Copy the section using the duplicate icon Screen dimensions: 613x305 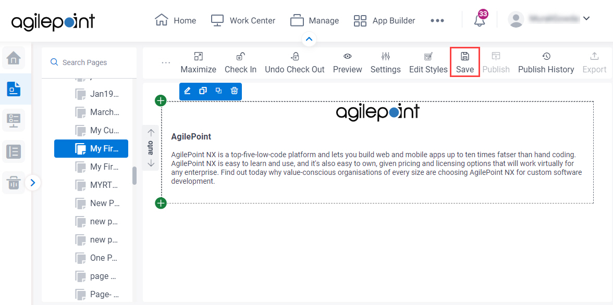click(x=202, y=91)
